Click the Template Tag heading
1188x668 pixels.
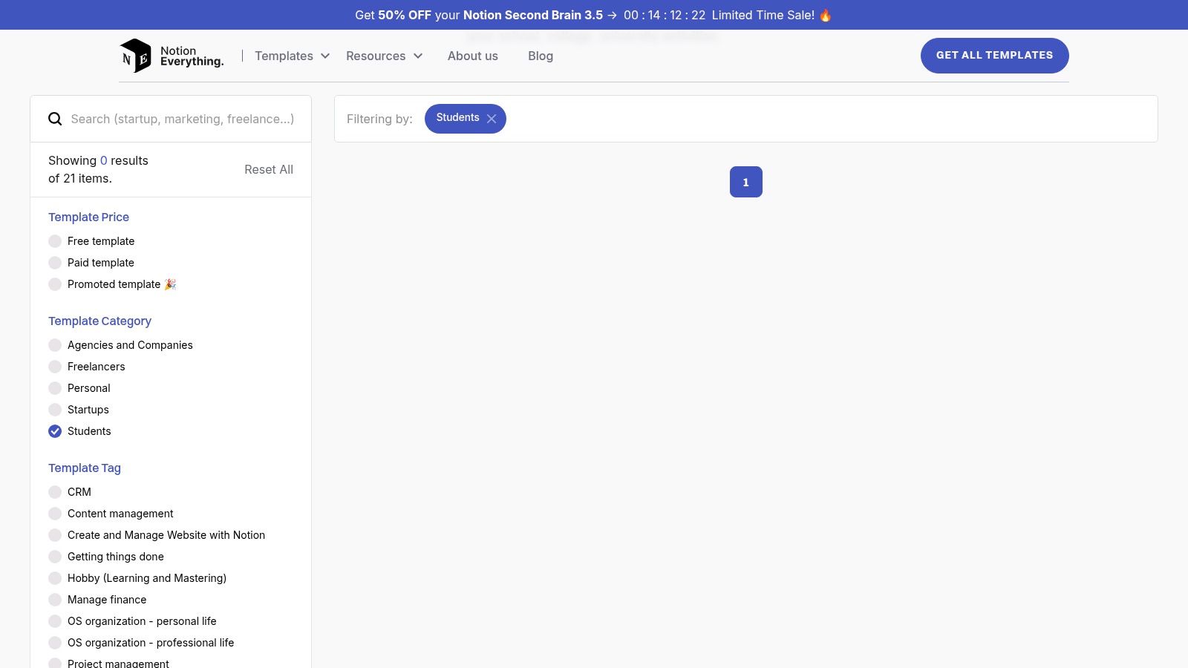click(85, 468)
